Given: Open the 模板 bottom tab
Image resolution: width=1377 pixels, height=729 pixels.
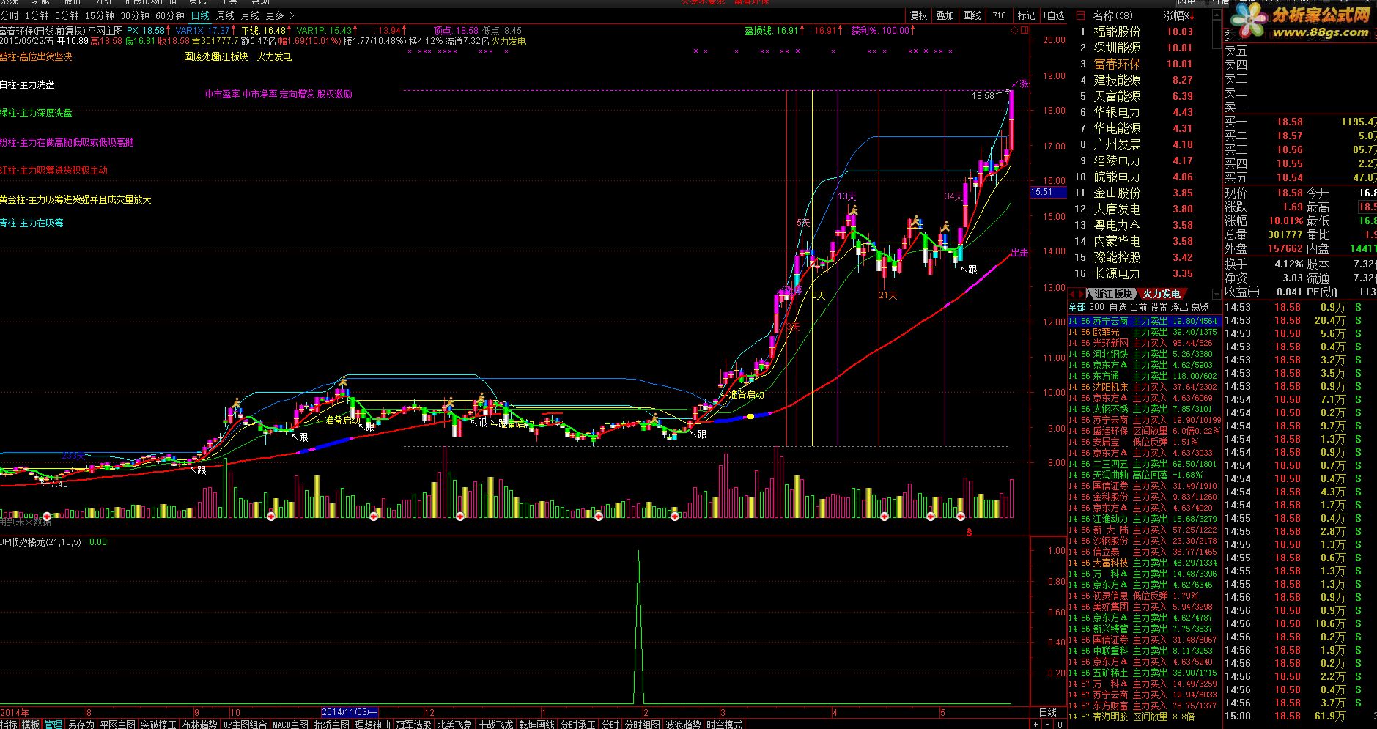Looking at the screenshot, I should tap(31, 724).
